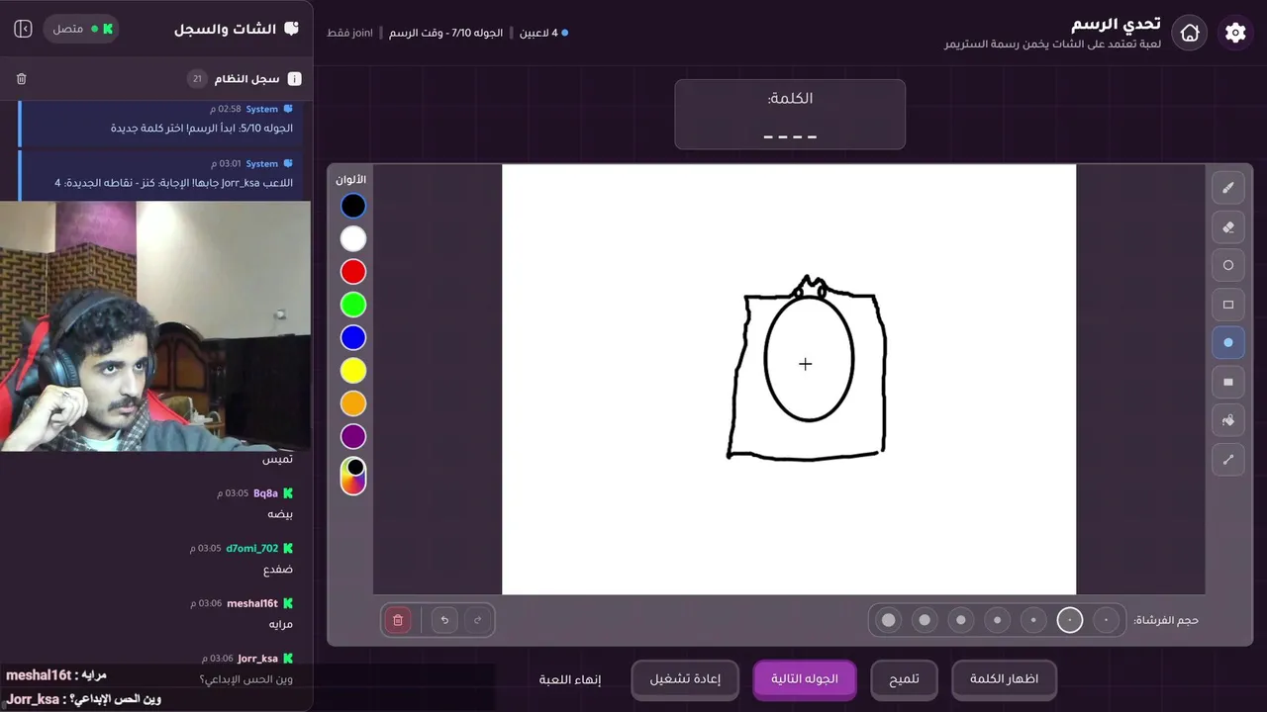Click the الجوله التالية next round button

pyautogui.click(x=805, y=679)
